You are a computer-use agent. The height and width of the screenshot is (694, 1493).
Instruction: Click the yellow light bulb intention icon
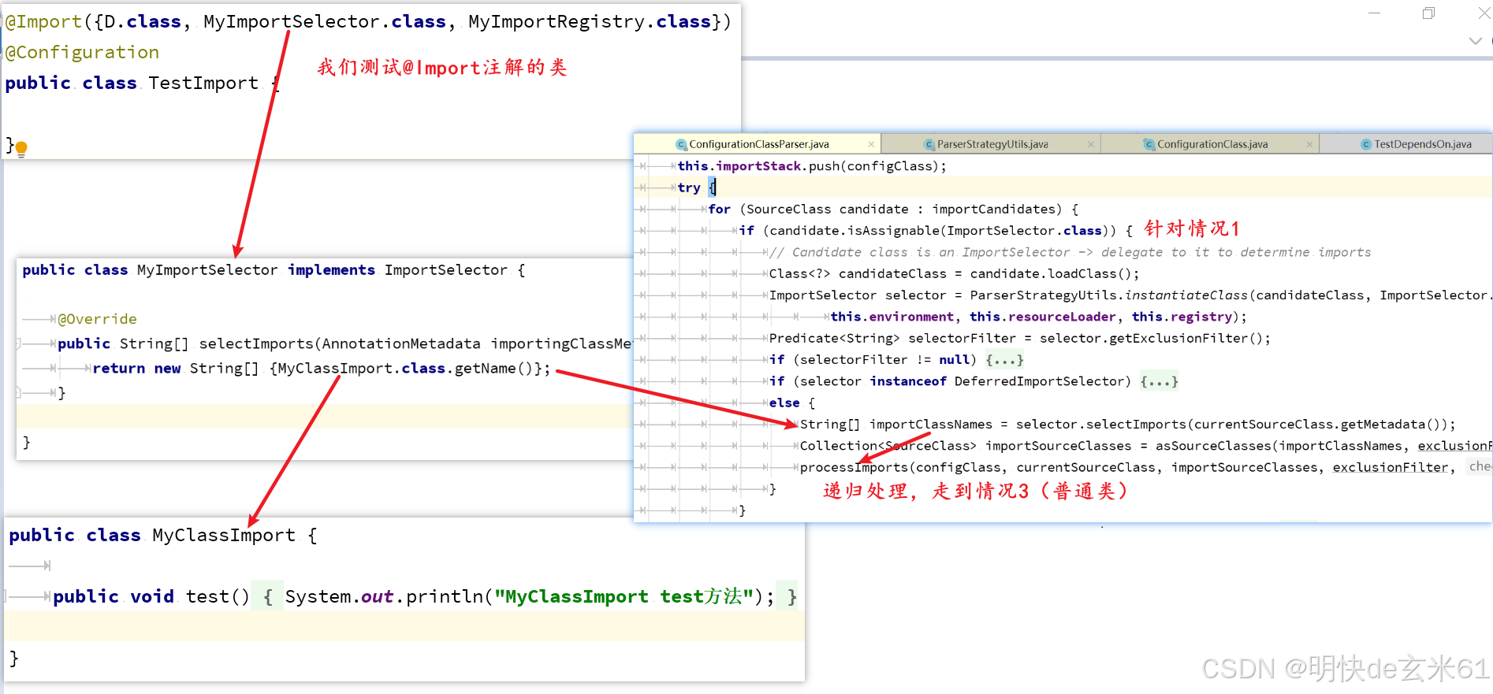click(x=21, y=148)
